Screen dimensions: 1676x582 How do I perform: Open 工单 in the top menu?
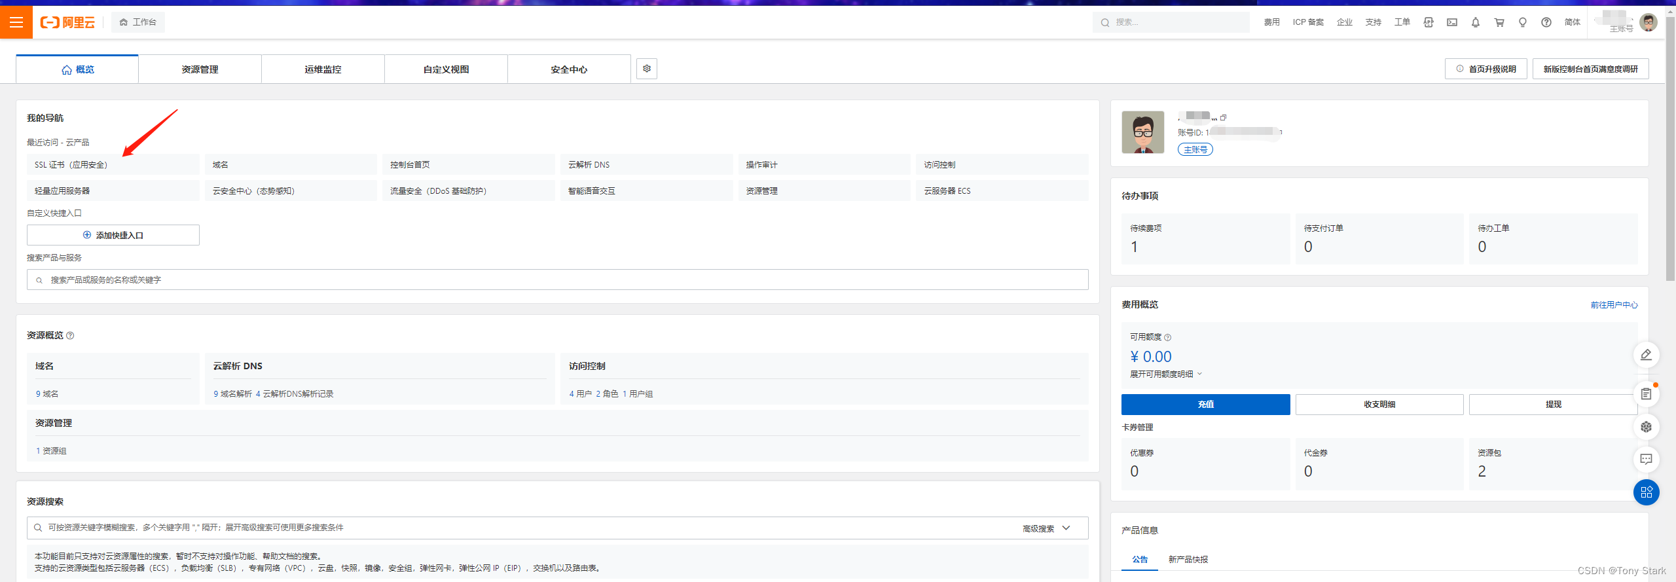point(1402,22)
